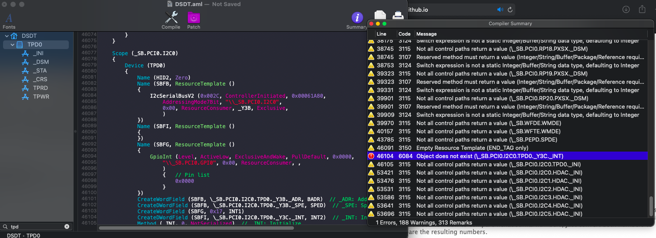Viewport: 656px width, 238px height.
Task: Select the _CRS method in navigator
Action: 40,79
